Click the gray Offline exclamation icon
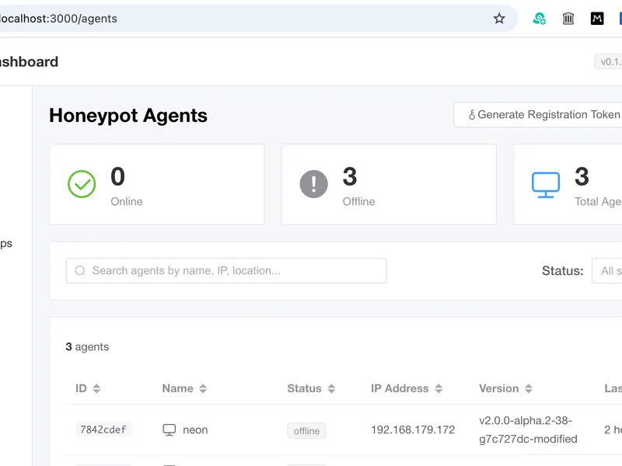The height and width of the screenshot is (466, 622). (x=314, y=184)
